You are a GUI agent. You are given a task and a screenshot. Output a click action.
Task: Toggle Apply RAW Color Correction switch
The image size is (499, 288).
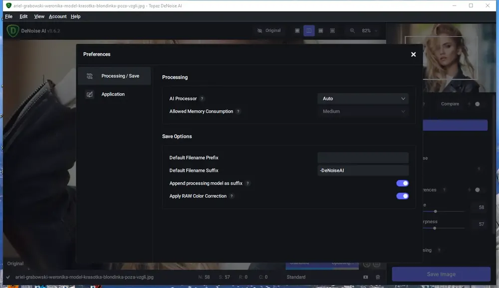point(402,196)
